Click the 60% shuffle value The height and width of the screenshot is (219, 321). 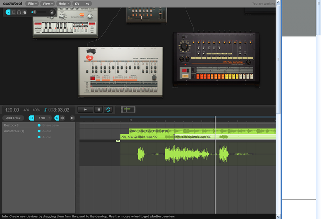36,110
